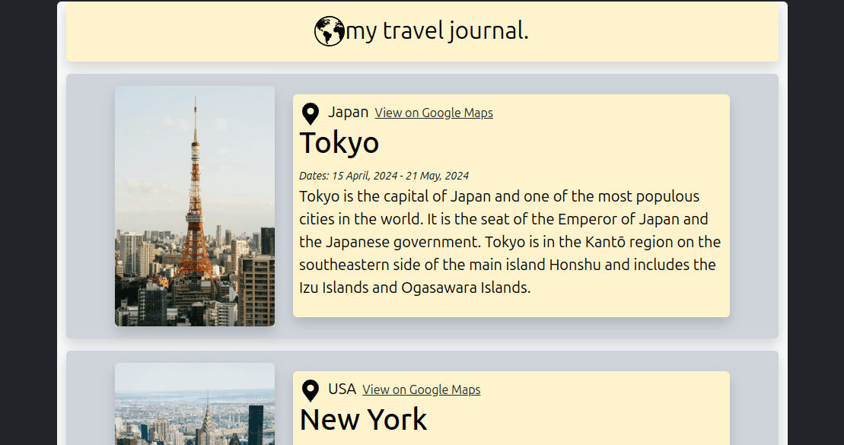Image resolution: width=844 pixels, height=445 pixels.
Task: Click the location pin icon beside Japan
Action: pyautogui.click(x=310, y=114)
